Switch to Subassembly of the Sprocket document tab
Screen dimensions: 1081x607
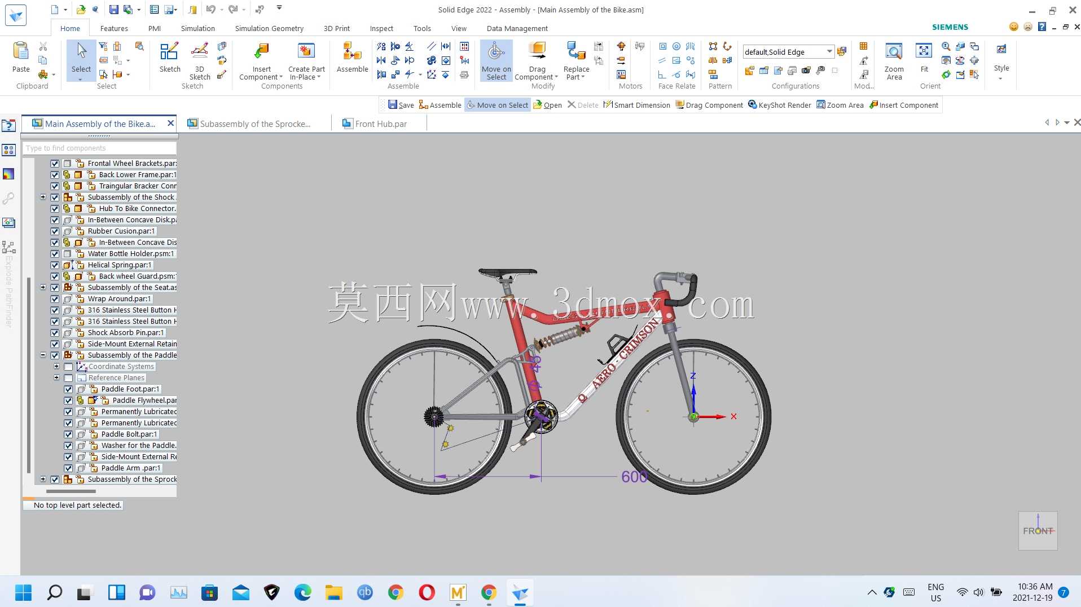[255, 124]
